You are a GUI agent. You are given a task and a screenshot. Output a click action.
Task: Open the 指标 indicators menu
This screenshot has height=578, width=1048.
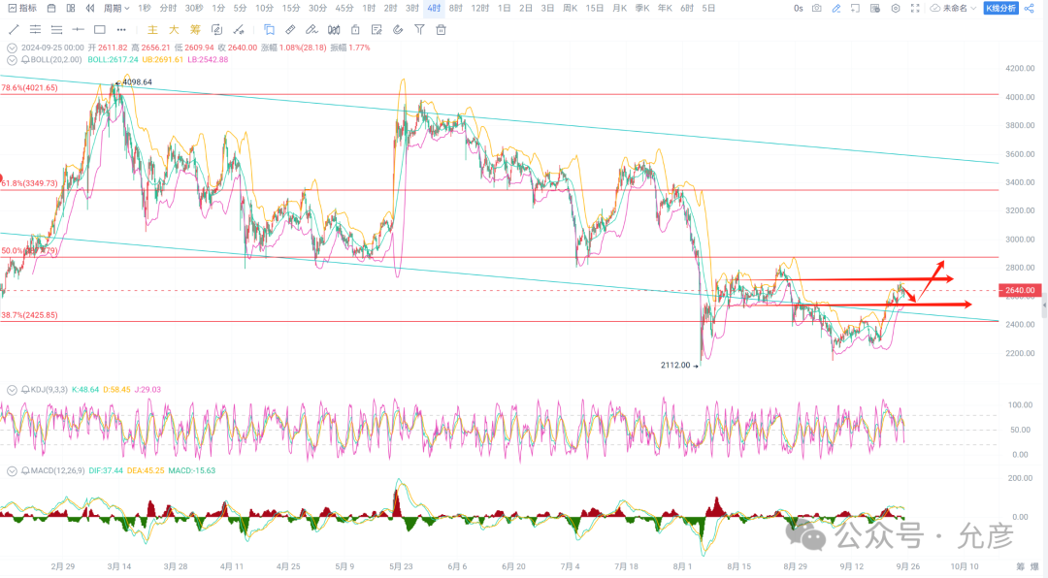[22, 8]
